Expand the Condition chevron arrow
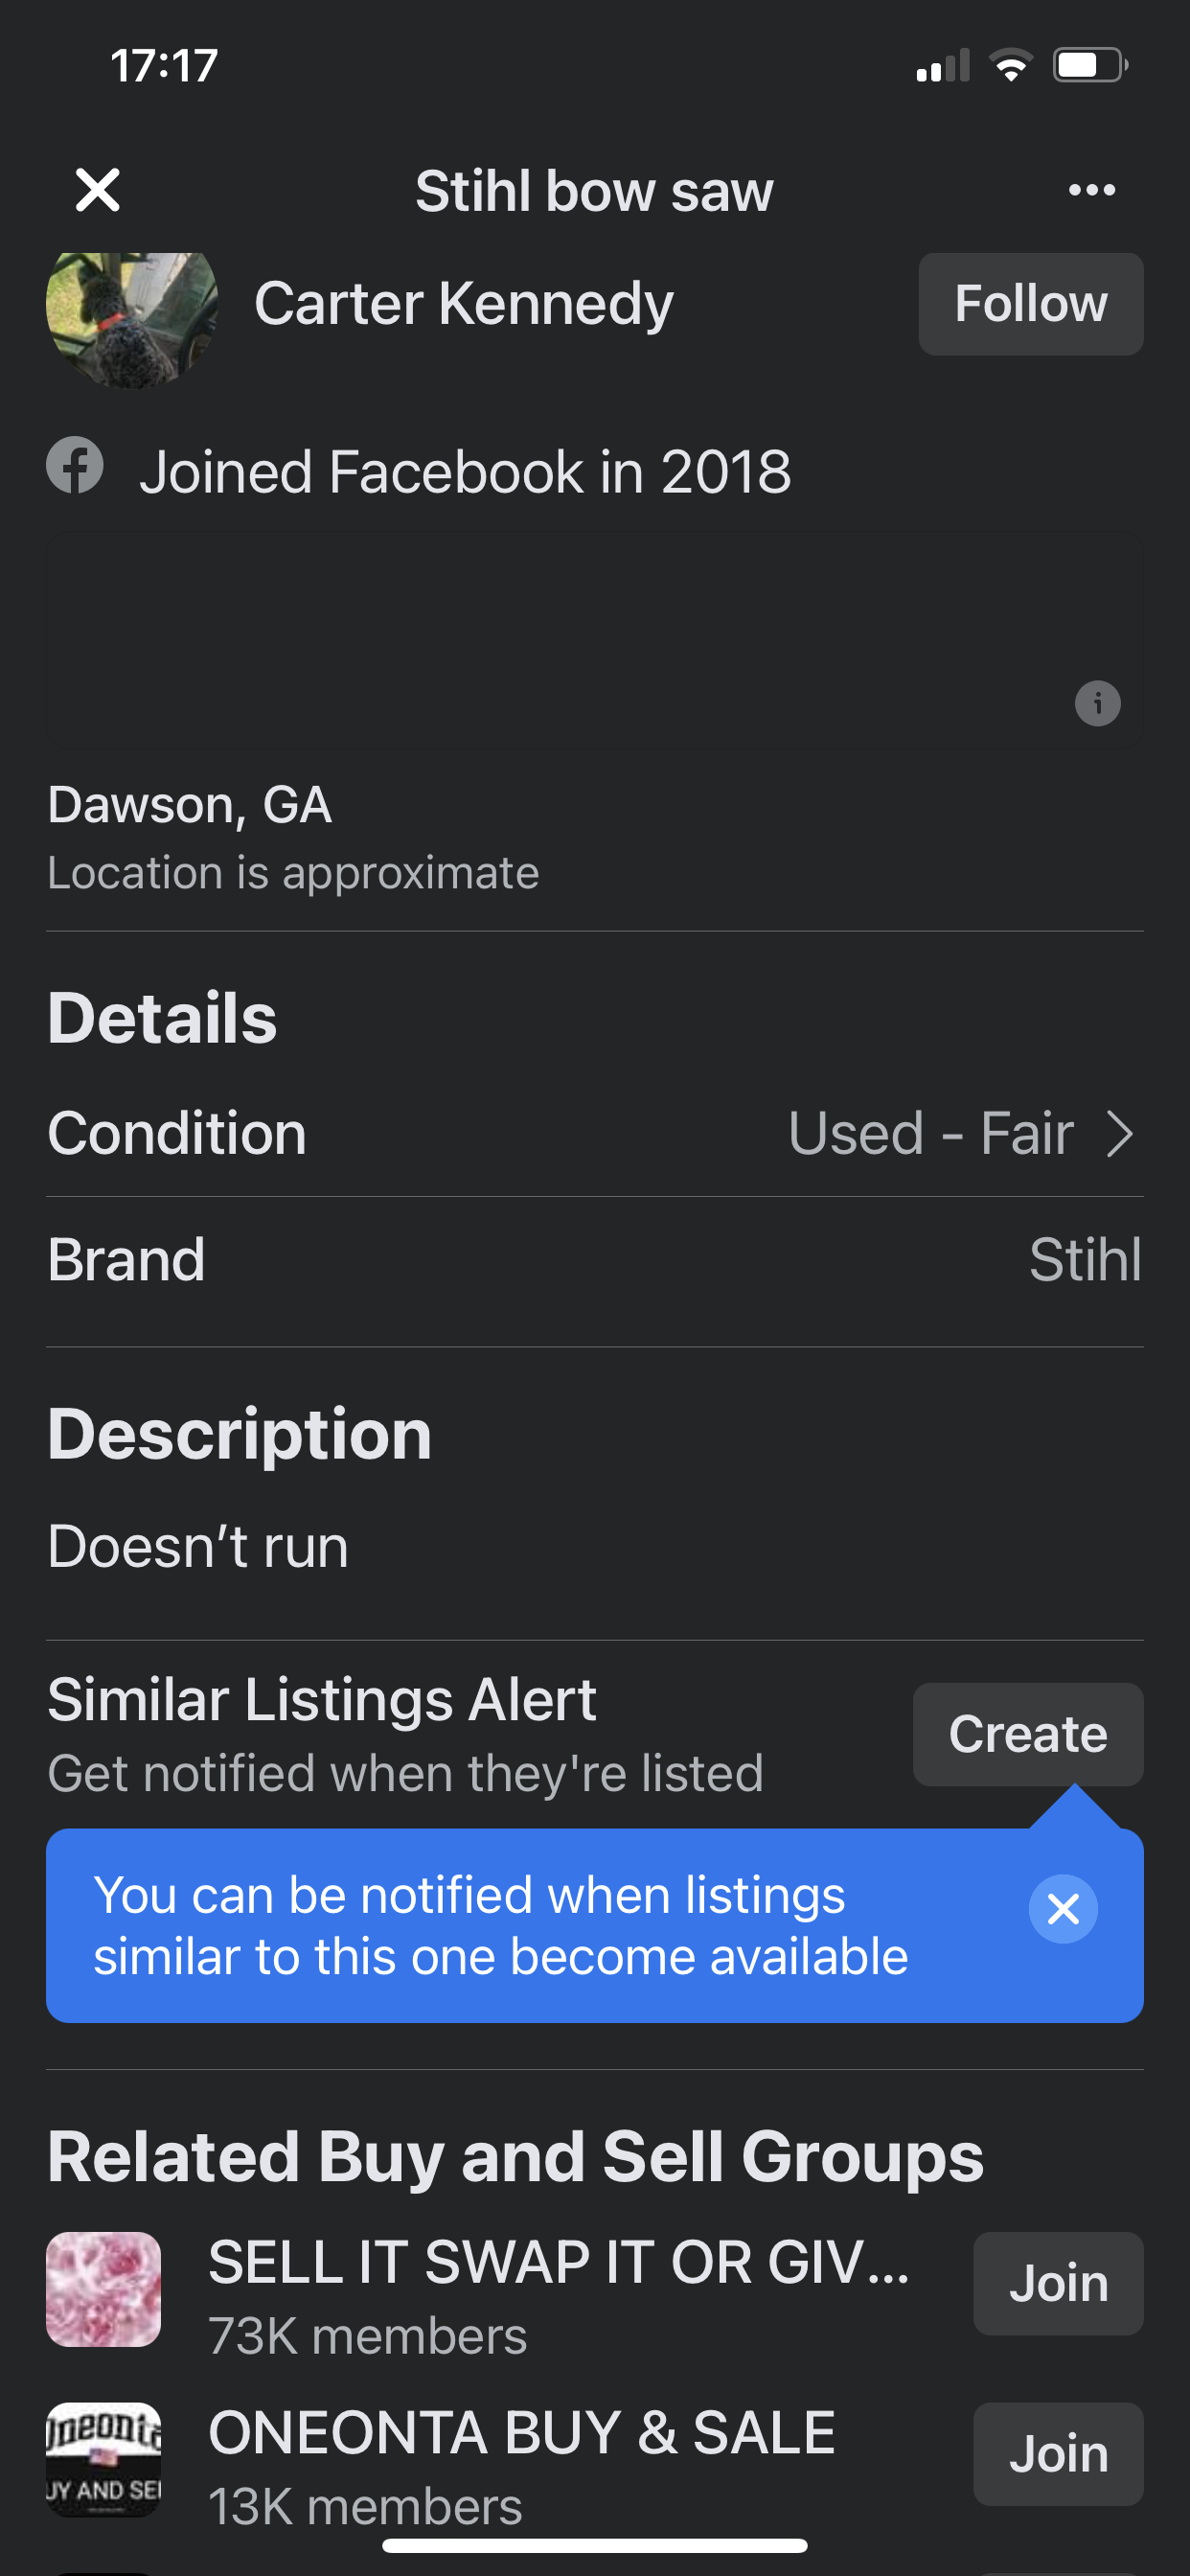Viewport: 1190px width, 2576px height. [1120, 1134]
